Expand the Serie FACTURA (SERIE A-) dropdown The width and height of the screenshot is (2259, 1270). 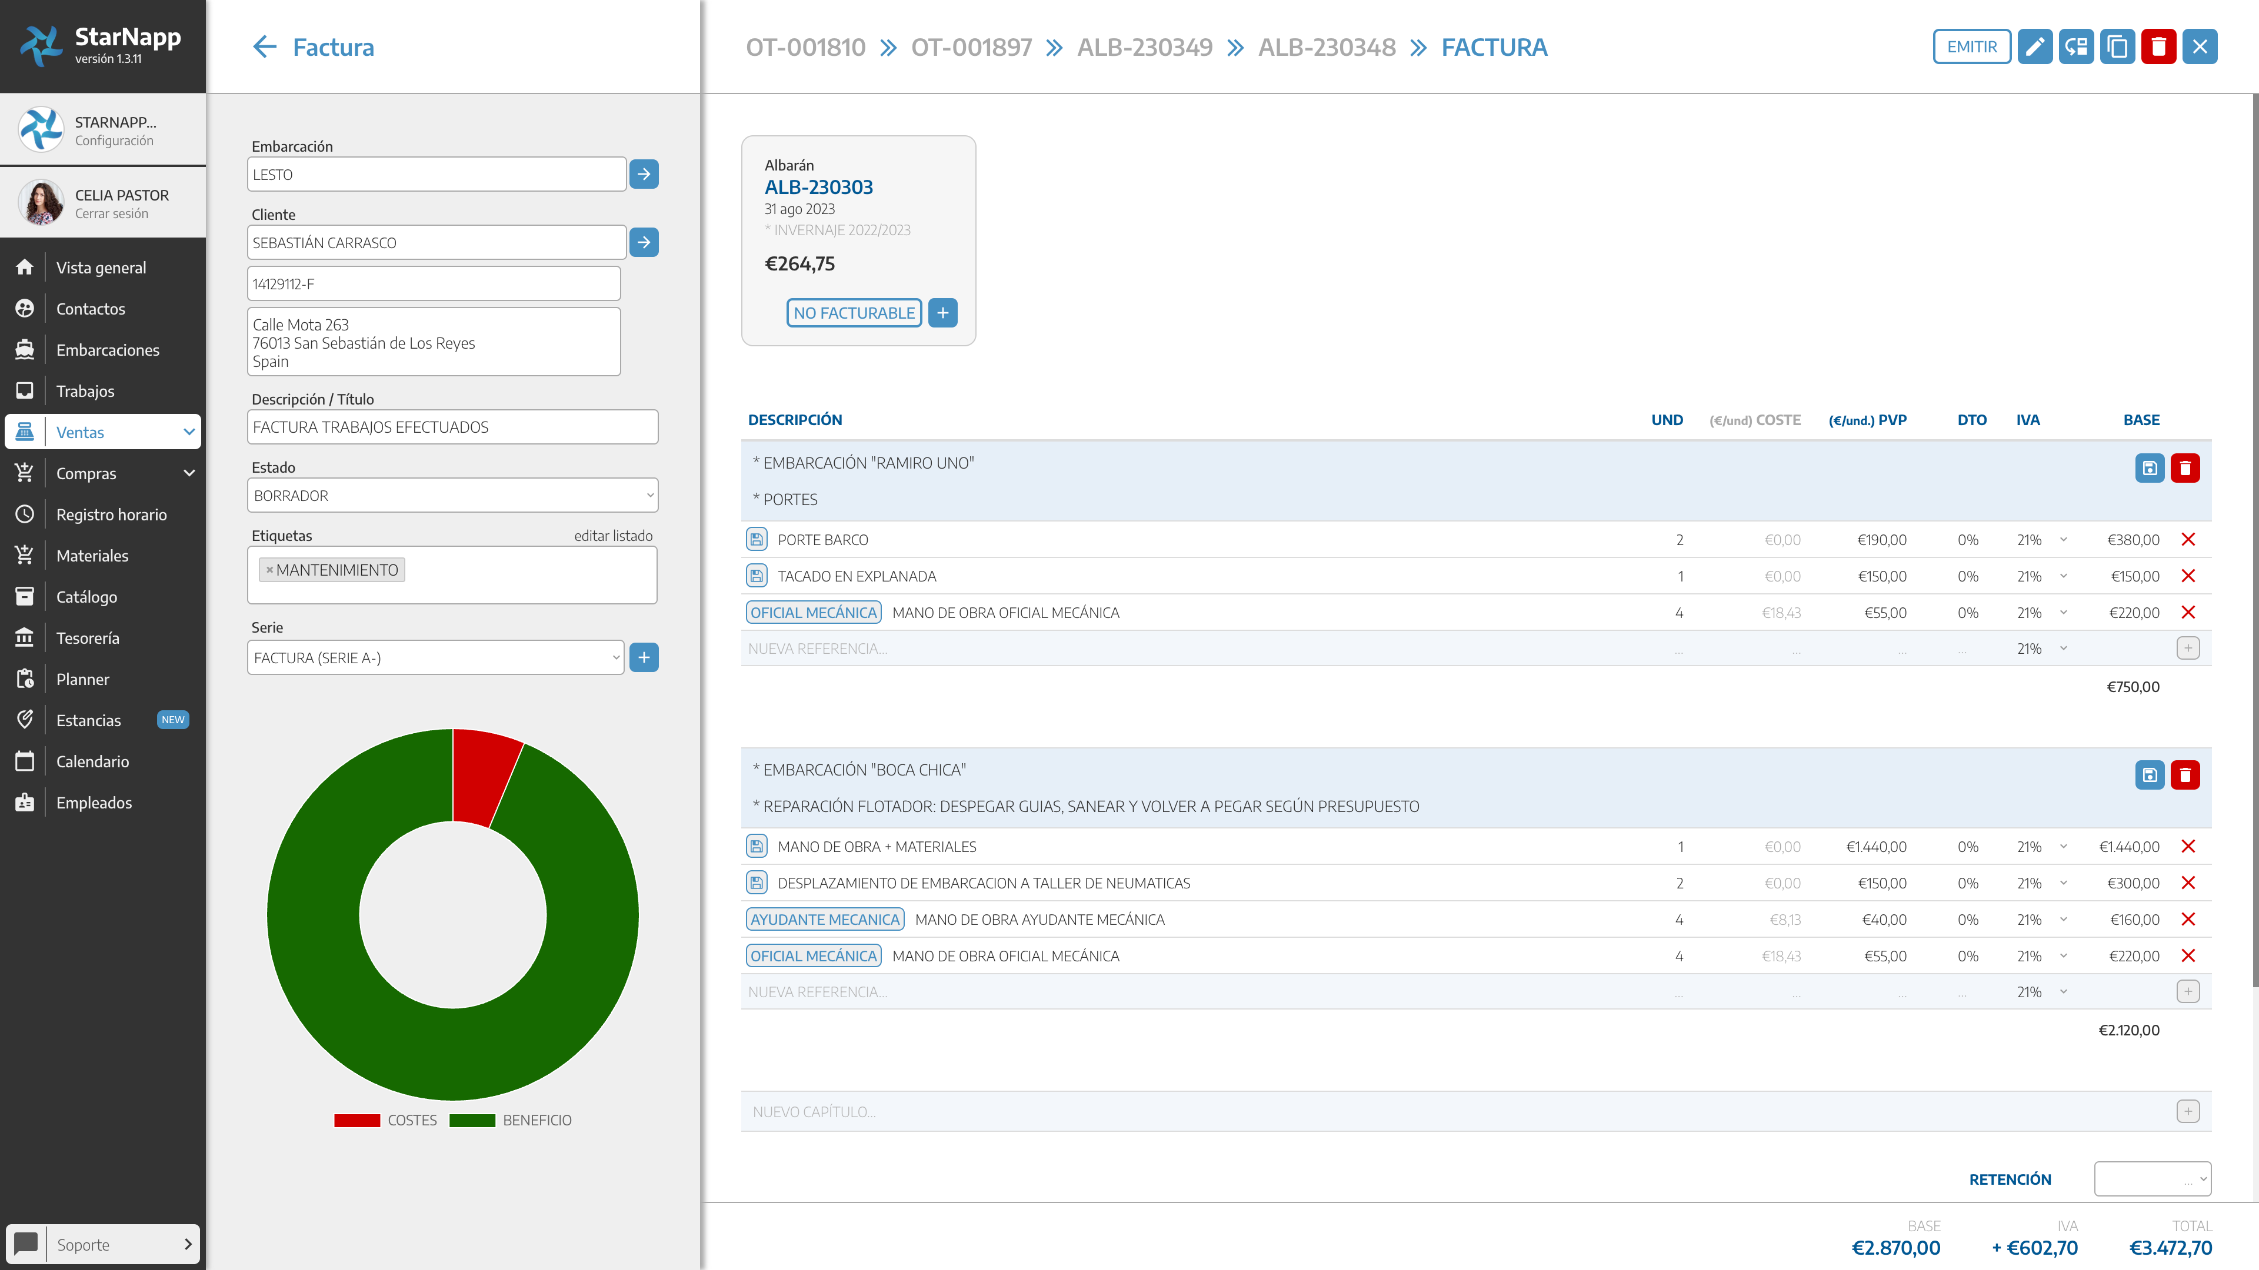click(436, 657)
